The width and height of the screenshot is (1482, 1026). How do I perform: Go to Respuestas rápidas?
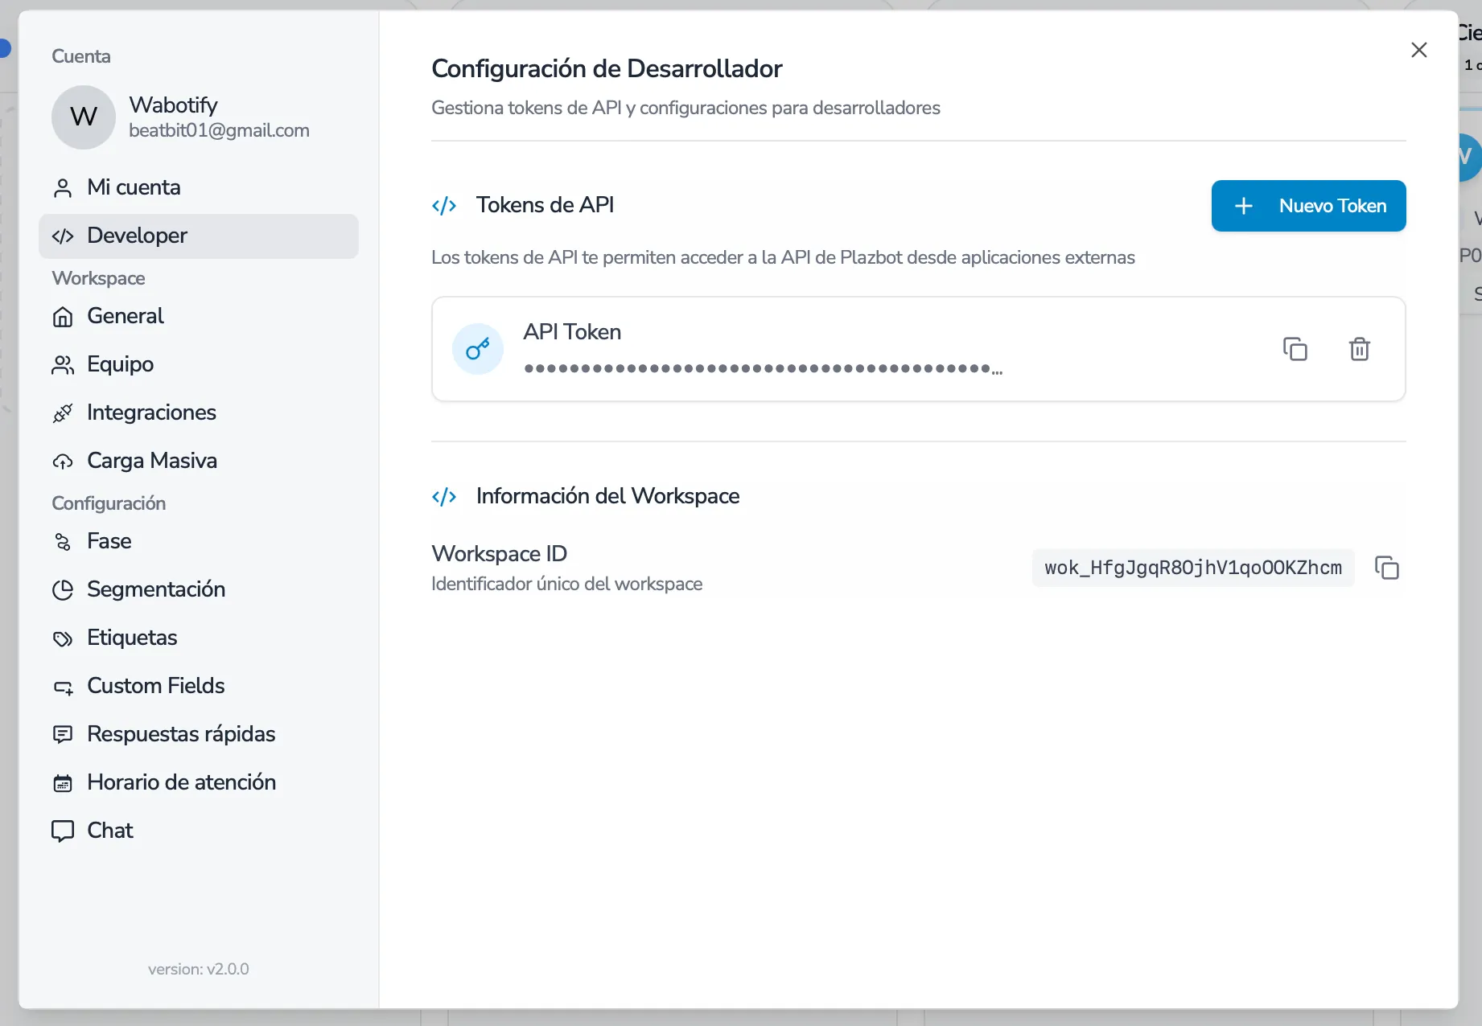click(180, 734)
